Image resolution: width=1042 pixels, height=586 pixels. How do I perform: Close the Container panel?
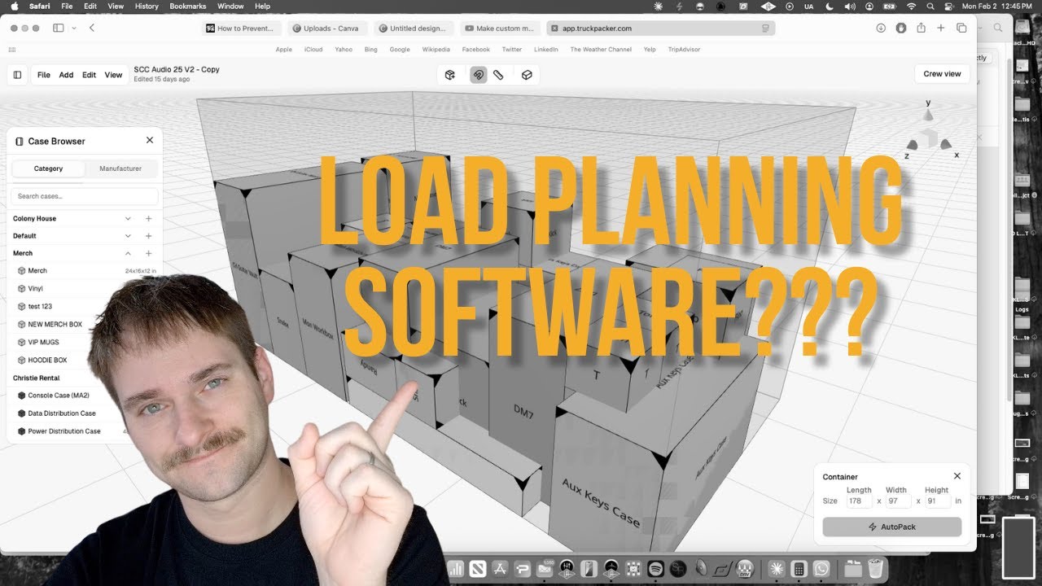click(957, 476)
